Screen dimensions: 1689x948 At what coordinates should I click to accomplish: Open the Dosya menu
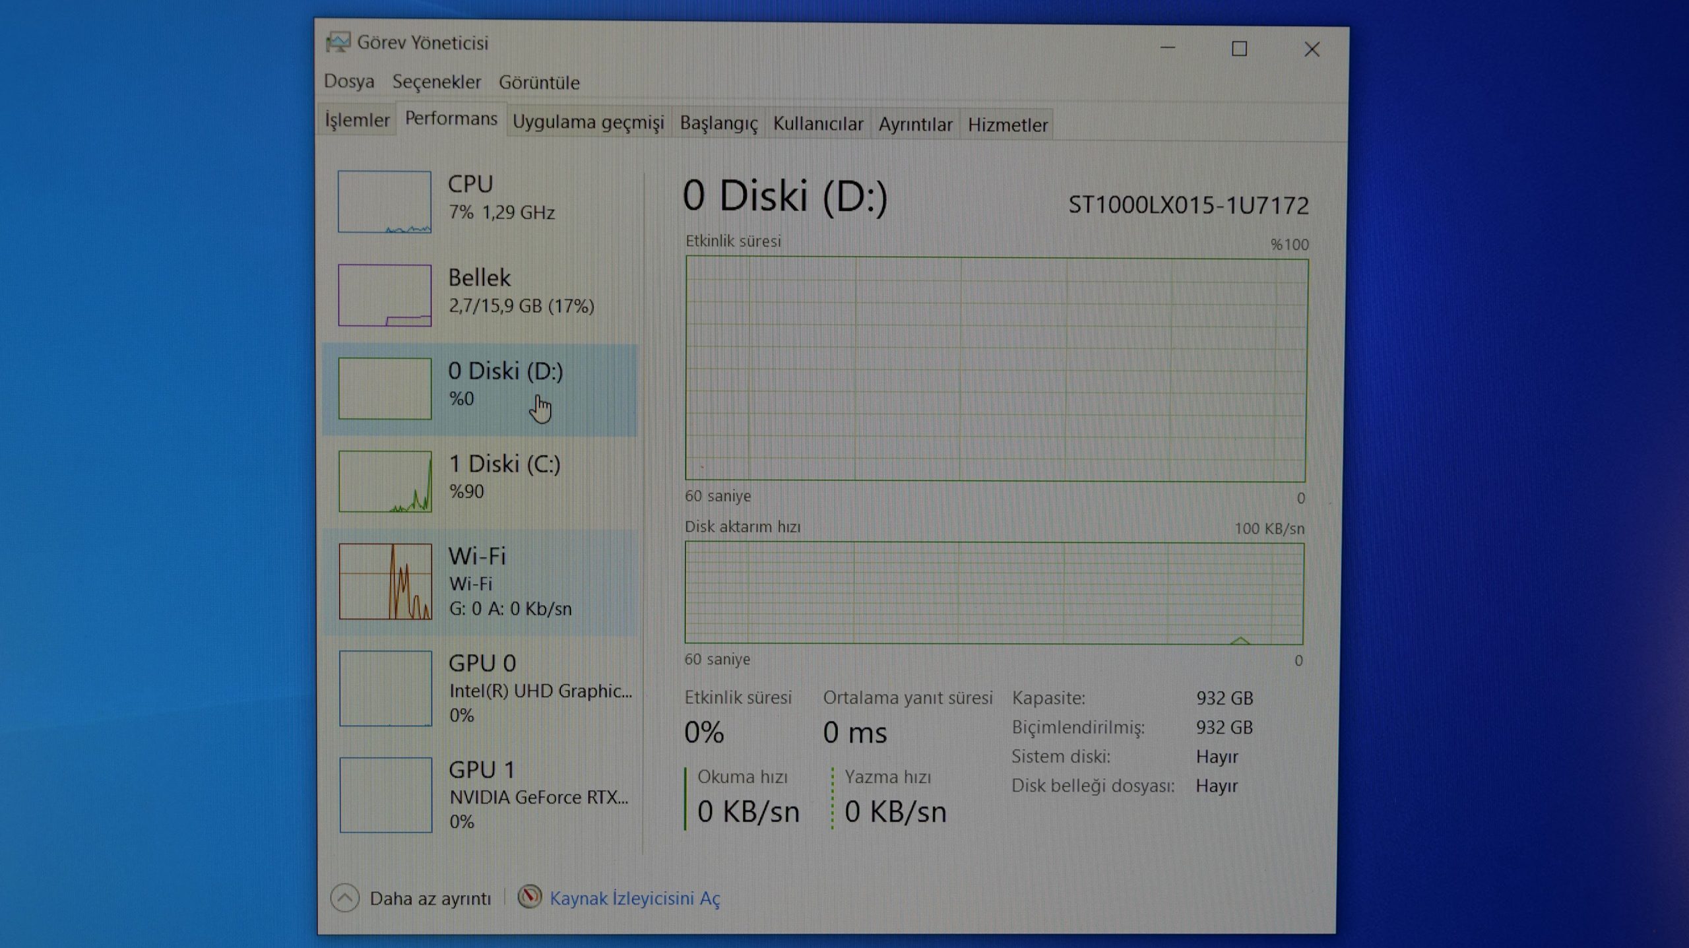349,82
